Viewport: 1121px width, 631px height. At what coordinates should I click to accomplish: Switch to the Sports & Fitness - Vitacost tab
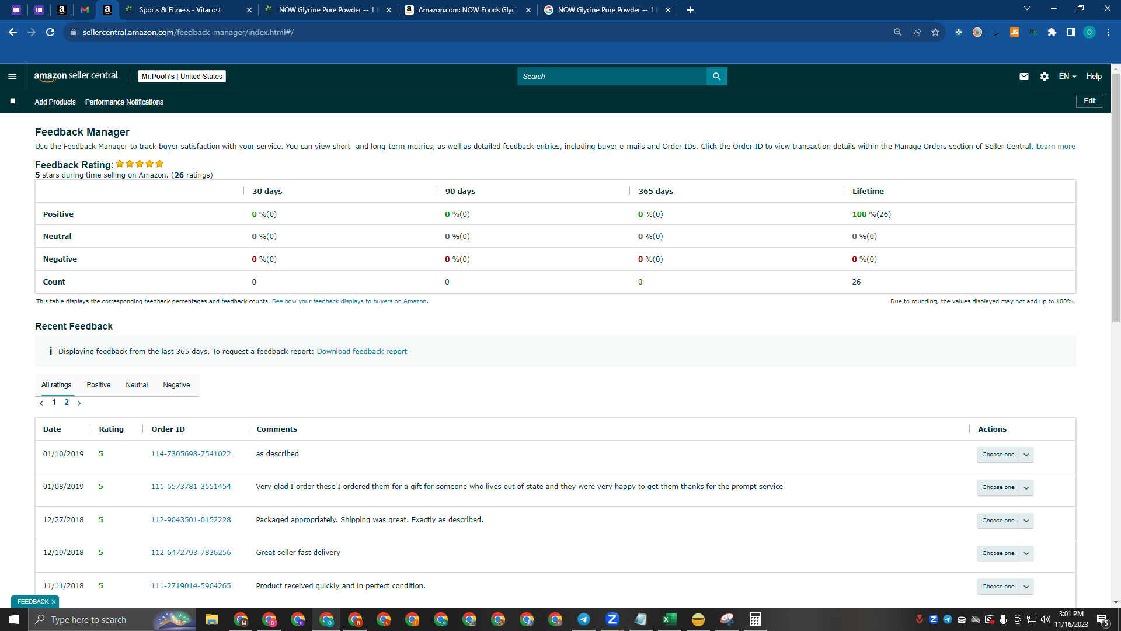188,10
